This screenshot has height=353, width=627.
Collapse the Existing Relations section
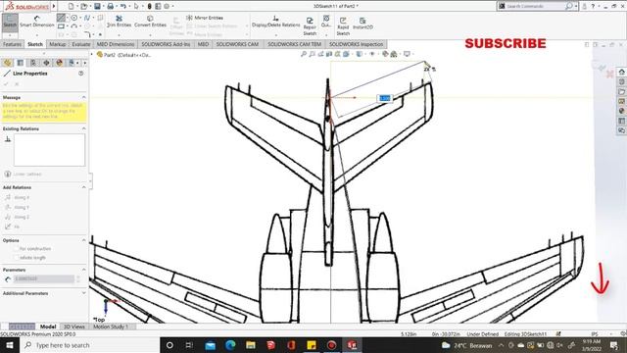(x=83, y=128)
